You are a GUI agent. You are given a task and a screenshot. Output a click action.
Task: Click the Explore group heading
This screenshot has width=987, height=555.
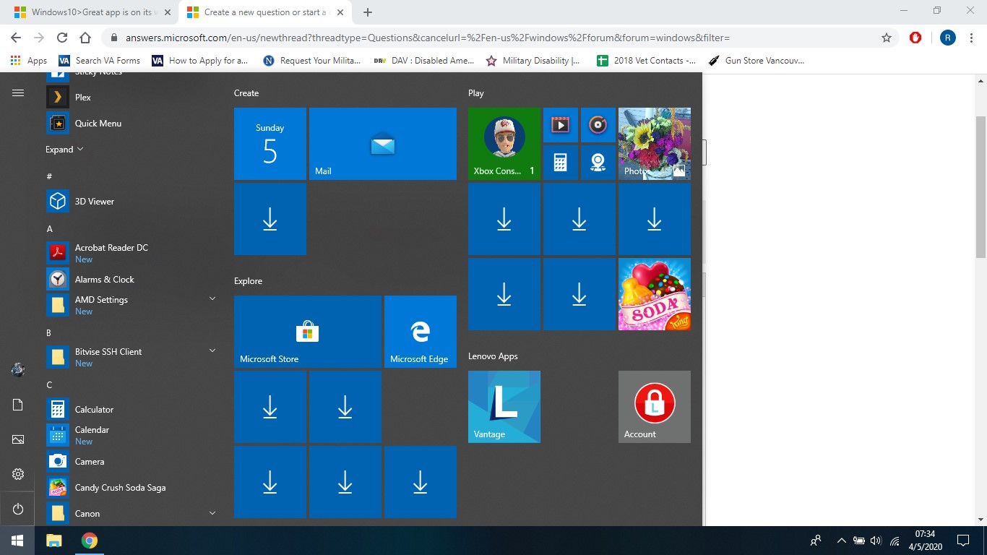[248, 281]
